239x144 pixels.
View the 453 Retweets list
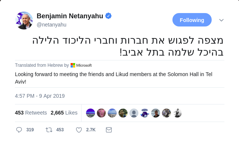(x=31, y=113)
